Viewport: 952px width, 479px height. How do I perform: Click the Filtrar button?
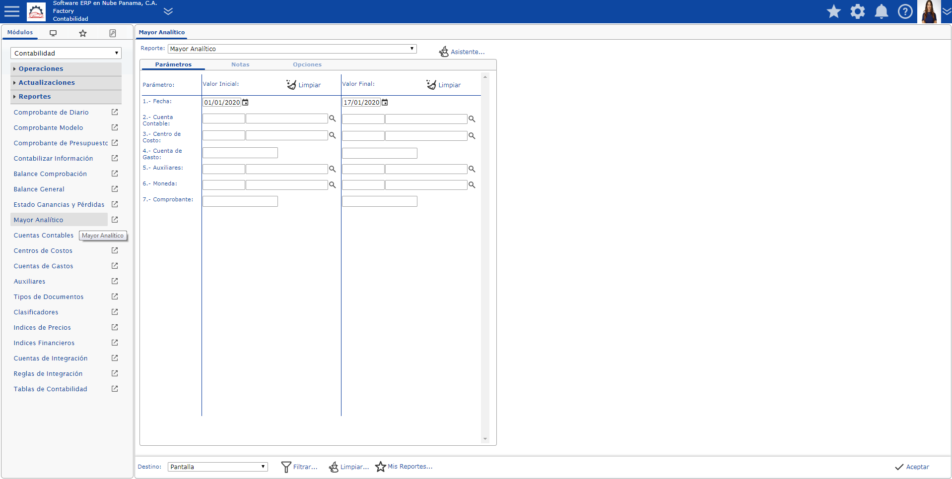tap(299, 467)
